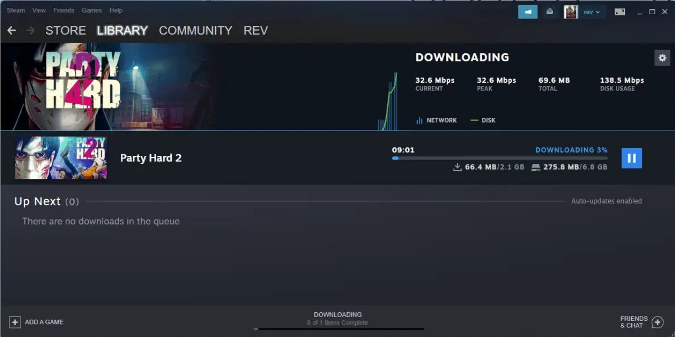Go to the LIBRARY tab

[122, 31]
